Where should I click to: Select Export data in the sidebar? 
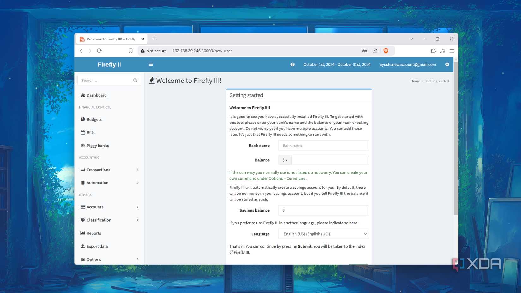[97, 246]
